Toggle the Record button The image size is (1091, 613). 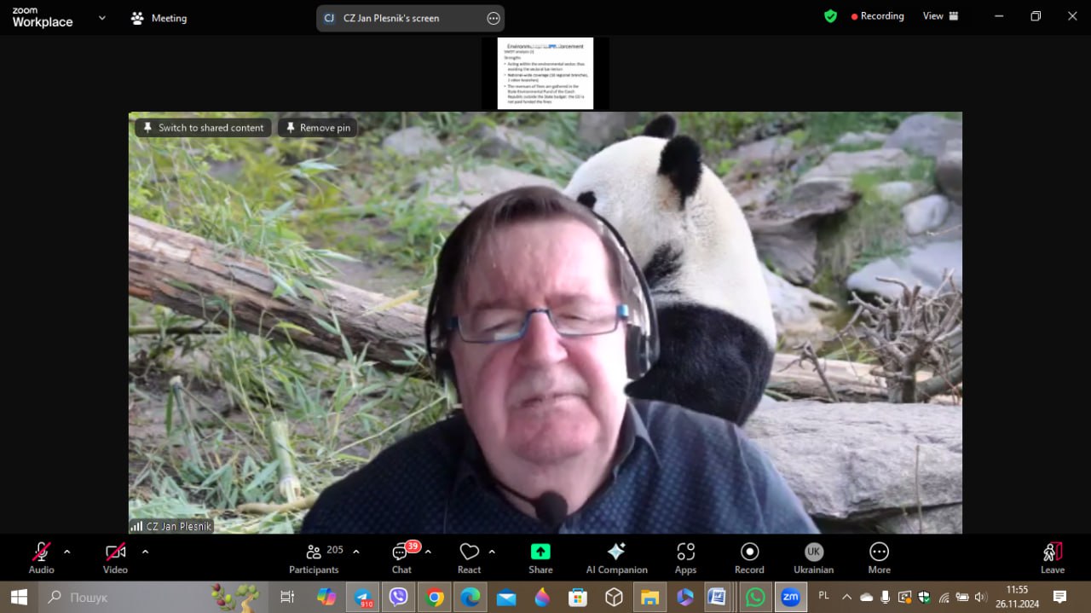coord(749,558)
